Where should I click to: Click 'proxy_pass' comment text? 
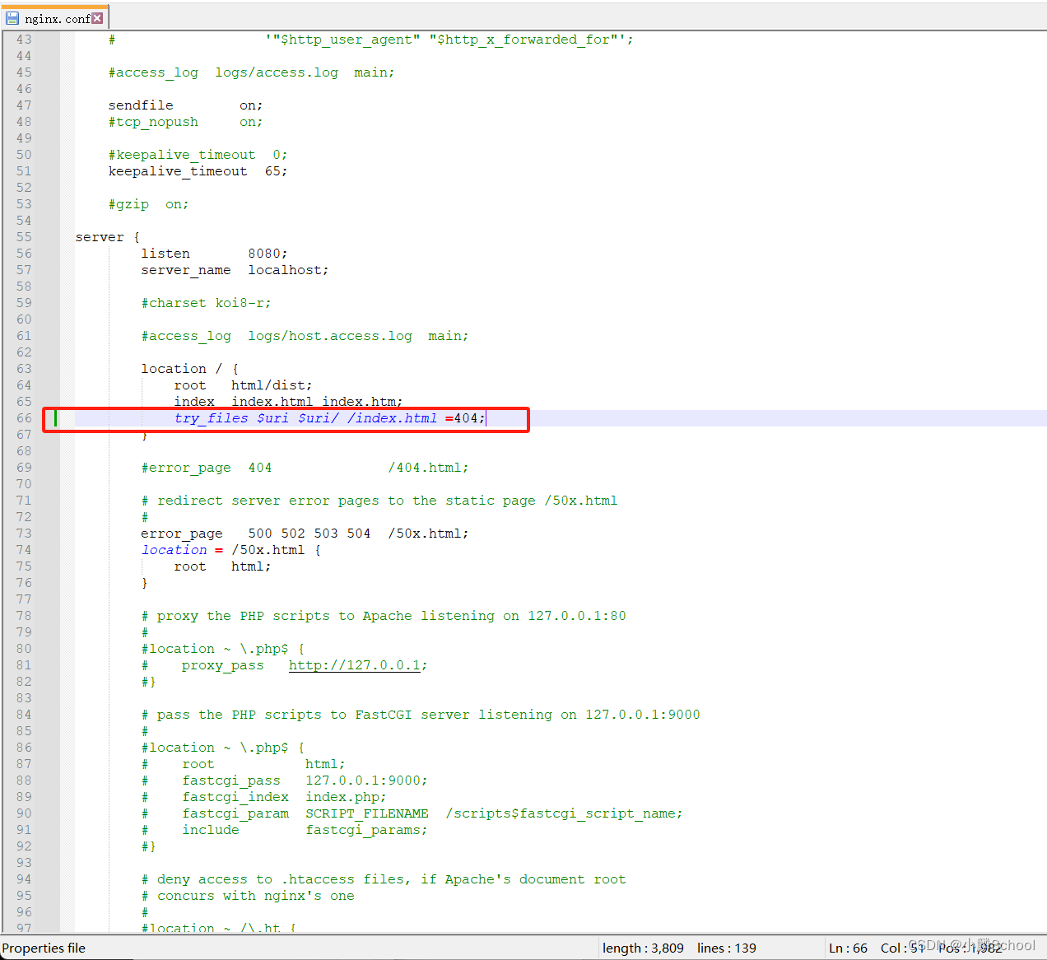[223, 665]
